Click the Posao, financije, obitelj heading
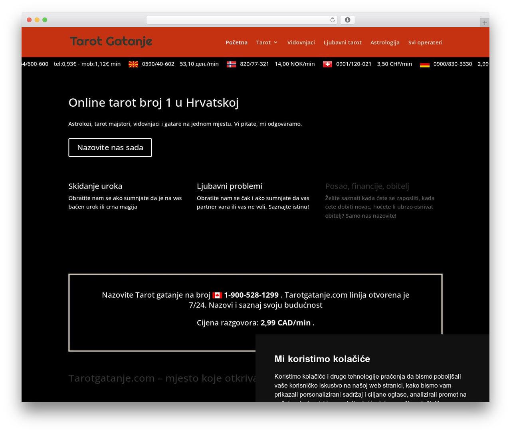 click(x=367, y=186)
